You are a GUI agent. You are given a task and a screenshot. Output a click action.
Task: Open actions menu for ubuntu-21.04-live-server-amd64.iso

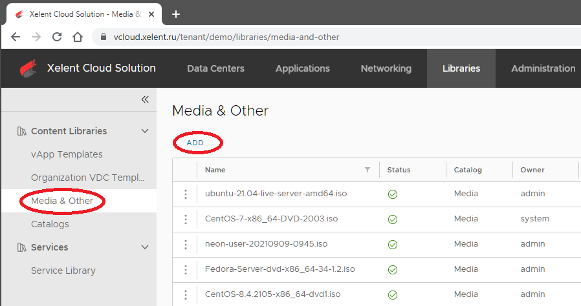coord(186,194)
